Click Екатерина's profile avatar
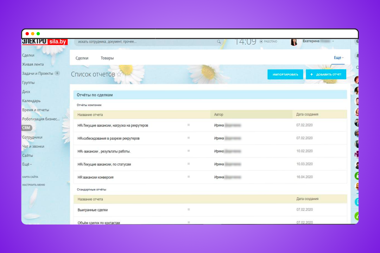The width and height of the screenshot is (380, 253). point(294,42)
